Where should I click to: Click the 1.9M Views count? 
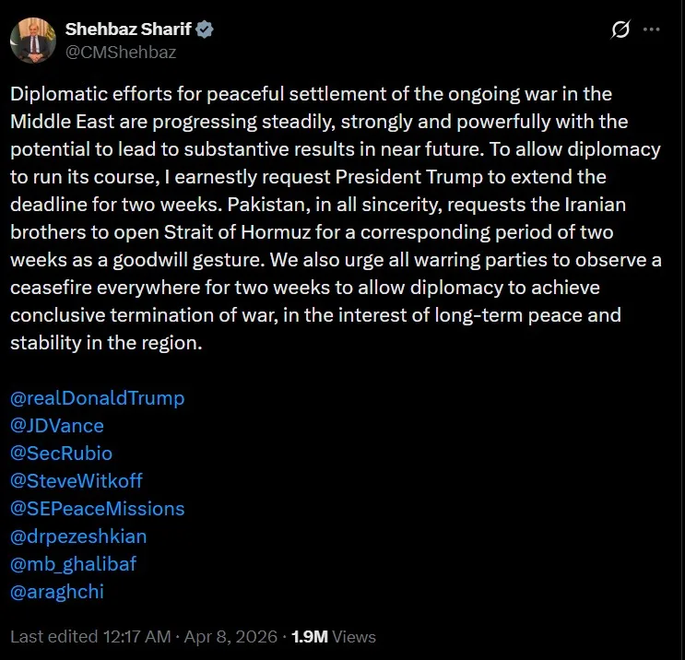(334, 636)
